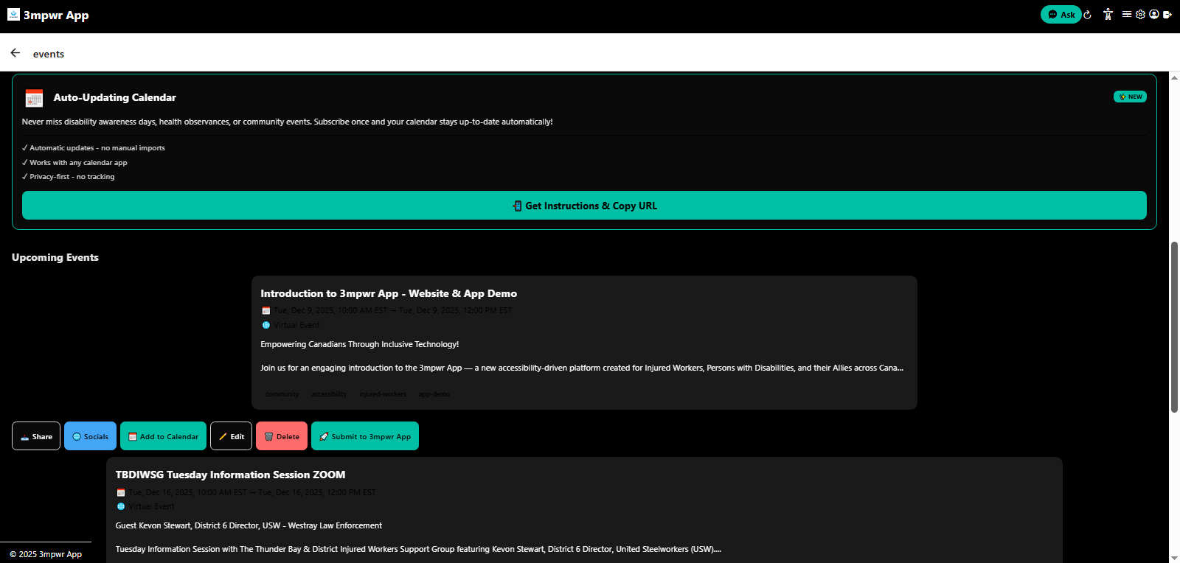The width and height of the screenshot is (1180, 563).
Task: Click the 3mpwr App logo icon
Action: tap(13, 15)
